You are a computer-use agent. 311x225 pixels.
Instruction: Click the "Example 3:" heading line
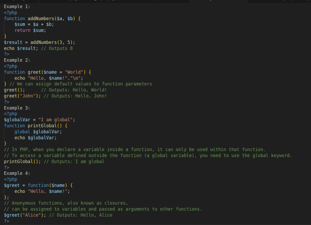[x=17, y=108]
